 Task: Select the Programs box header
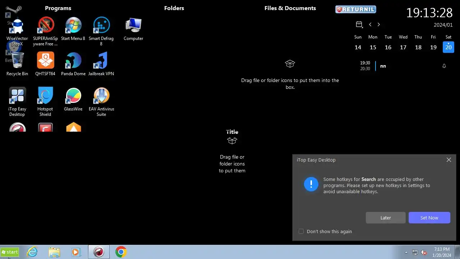[58, 8]
